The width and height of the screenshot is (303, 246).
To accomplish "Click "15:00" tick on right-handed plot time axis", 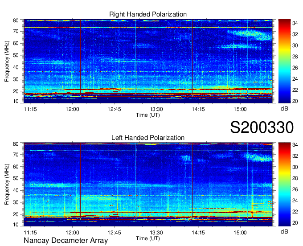I will [x=240, y=109].
